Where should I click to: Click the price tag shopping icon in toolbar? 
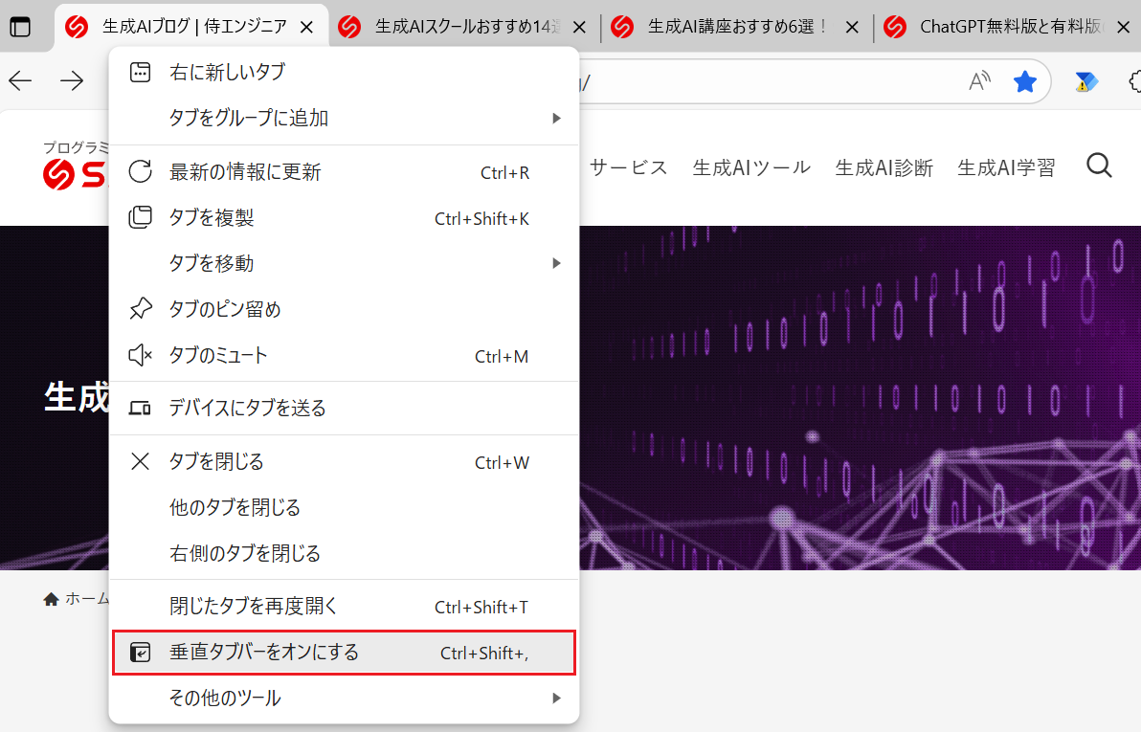pyautogui.click(x=1085, y=82)
